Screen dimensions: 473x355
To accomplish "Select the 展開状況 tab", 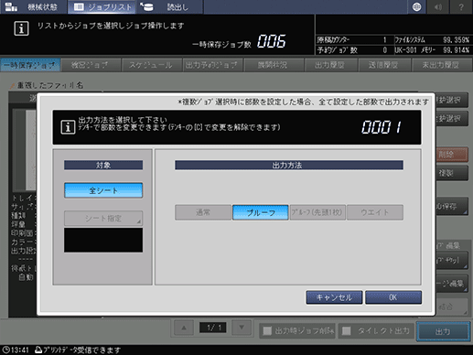I will (273, 65).
